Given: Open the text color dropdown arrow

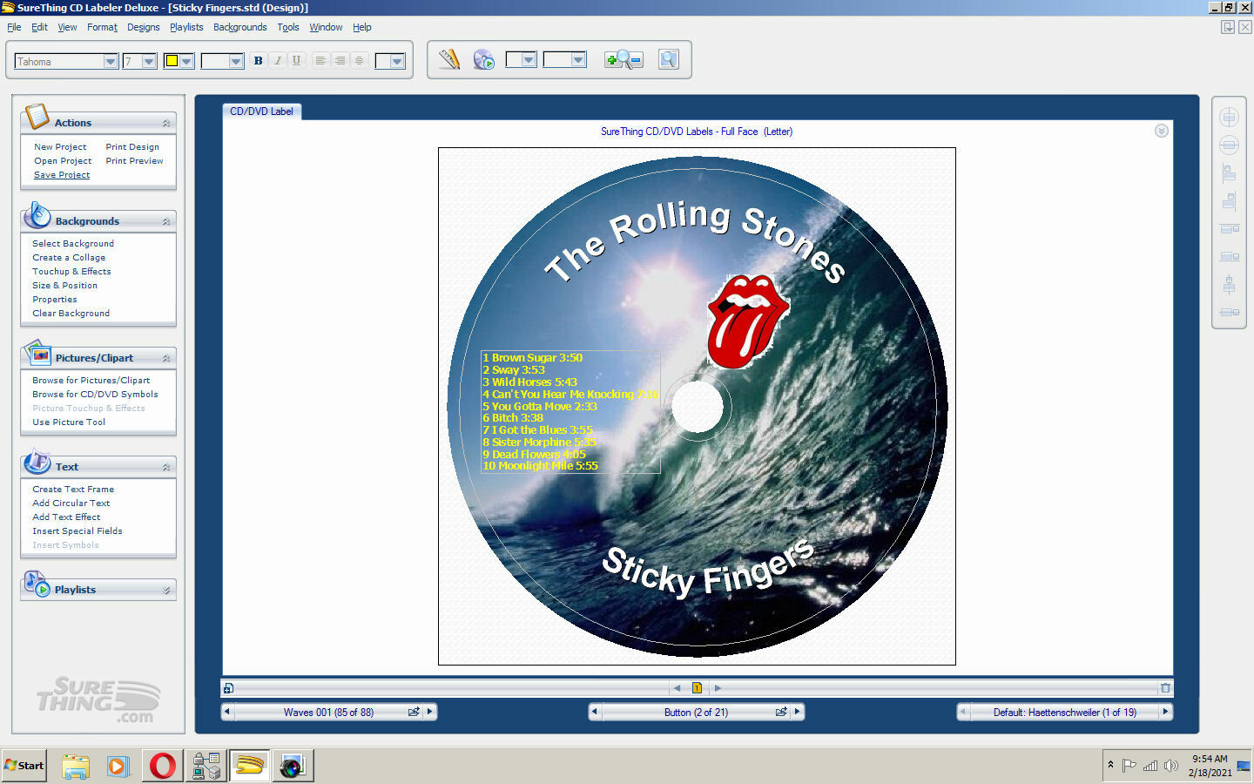Looking at the screenshot, I should click(186, 61).
